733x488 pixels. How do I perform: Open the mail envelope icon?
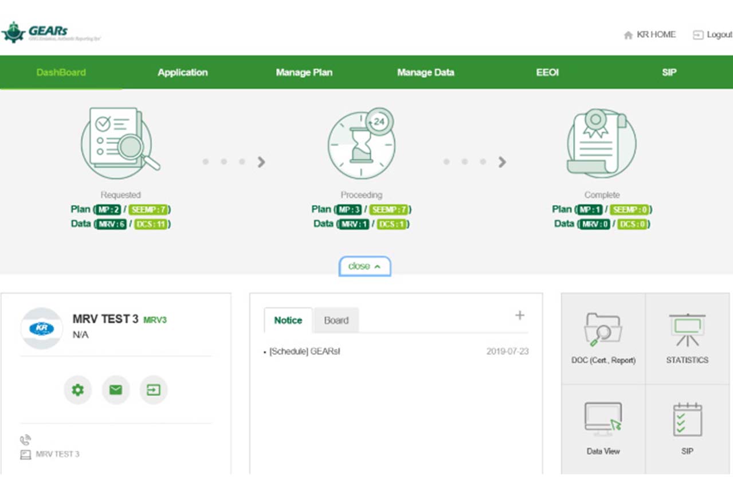point(116,390)
